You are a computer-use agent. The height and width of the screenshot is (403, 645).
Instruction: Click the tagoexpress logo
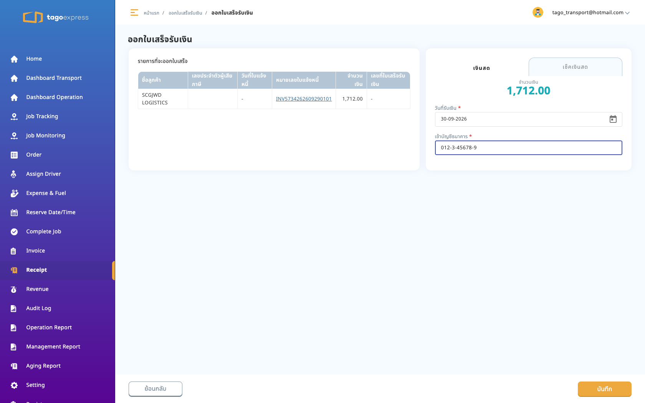(56, 17)
